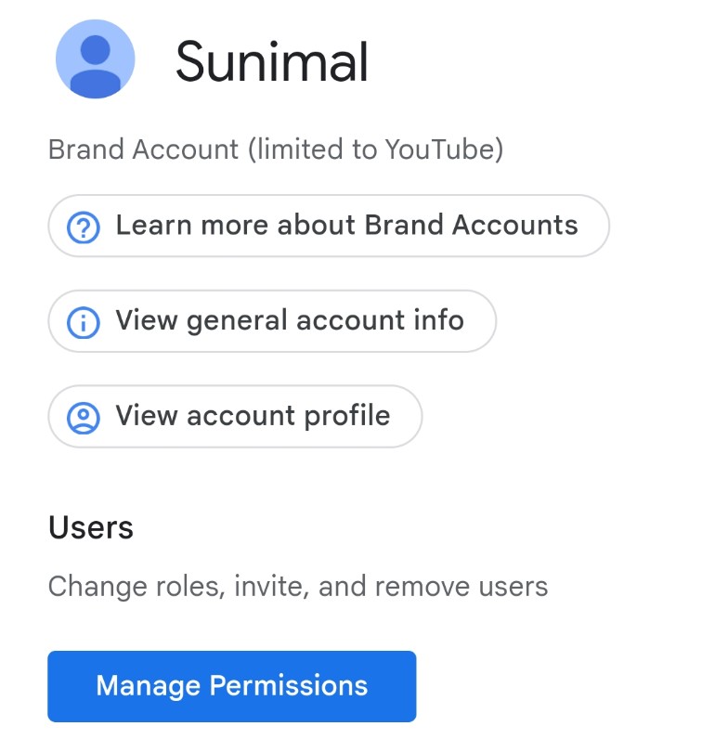715x739 pixels.
Task: Click the words Brand Accounts in Learn more chip
Action: 471,225
